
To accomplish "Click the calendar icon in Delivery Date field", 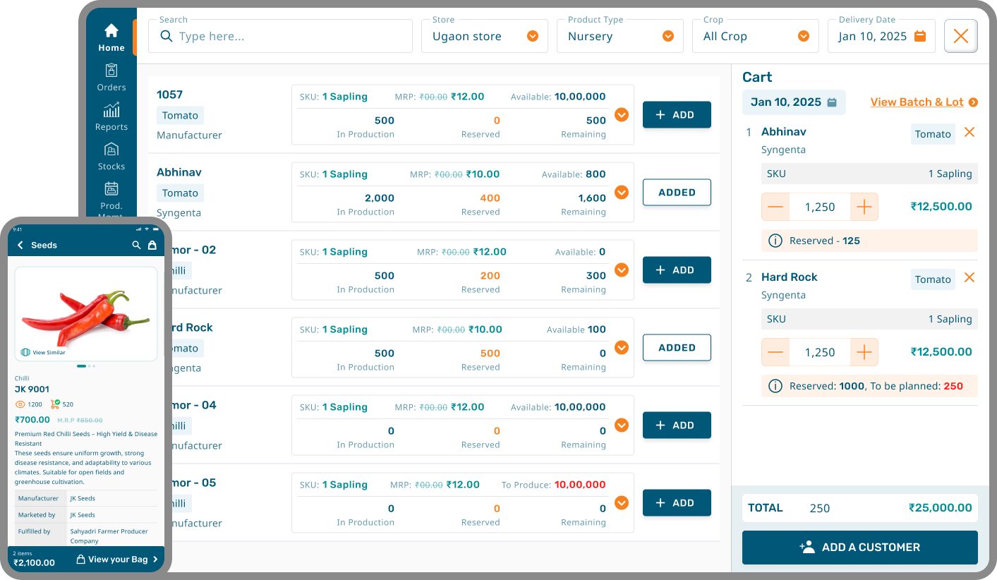I will [919, 36].
